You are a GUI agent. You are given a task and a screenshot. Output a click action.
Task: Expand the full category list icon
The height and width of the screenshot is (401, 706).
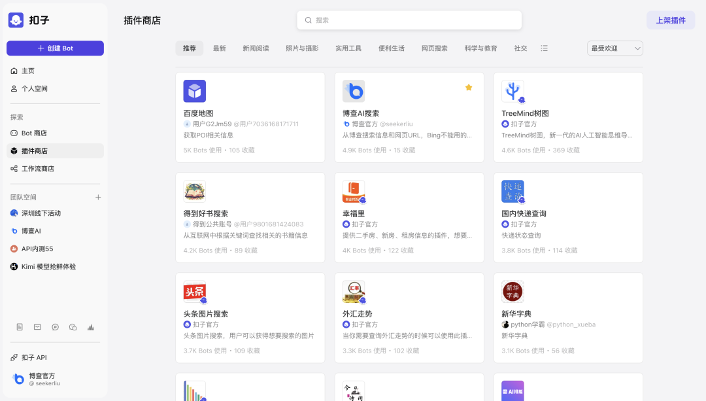point(545,48)
